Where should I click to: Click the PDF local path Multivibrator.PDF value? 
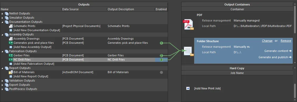coord(263,26)
